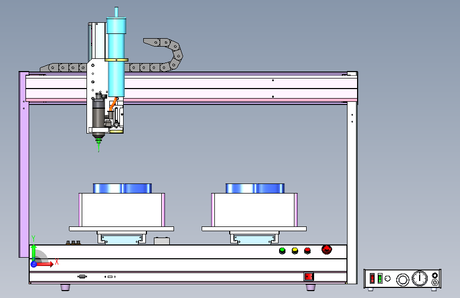Select the brass fittings on the base left

coord(73,242)
